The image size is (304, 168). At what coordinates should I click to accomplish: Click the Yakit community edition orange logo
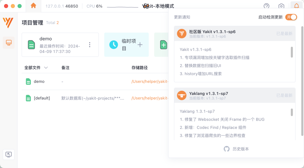[x=182, y=34]
